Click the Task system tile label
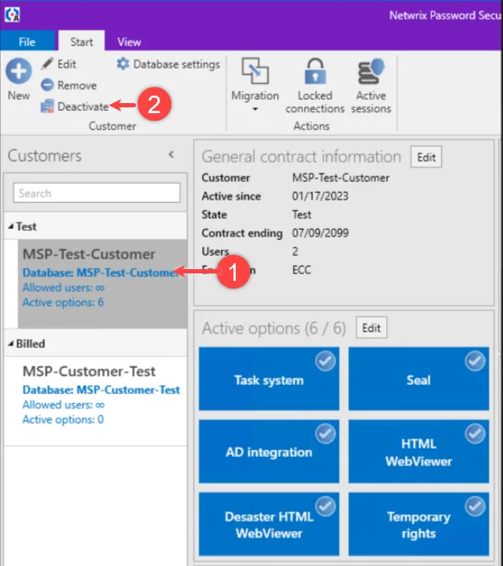Image resolution: width=503 pixels, height=566 pixels. coord(269,380)
